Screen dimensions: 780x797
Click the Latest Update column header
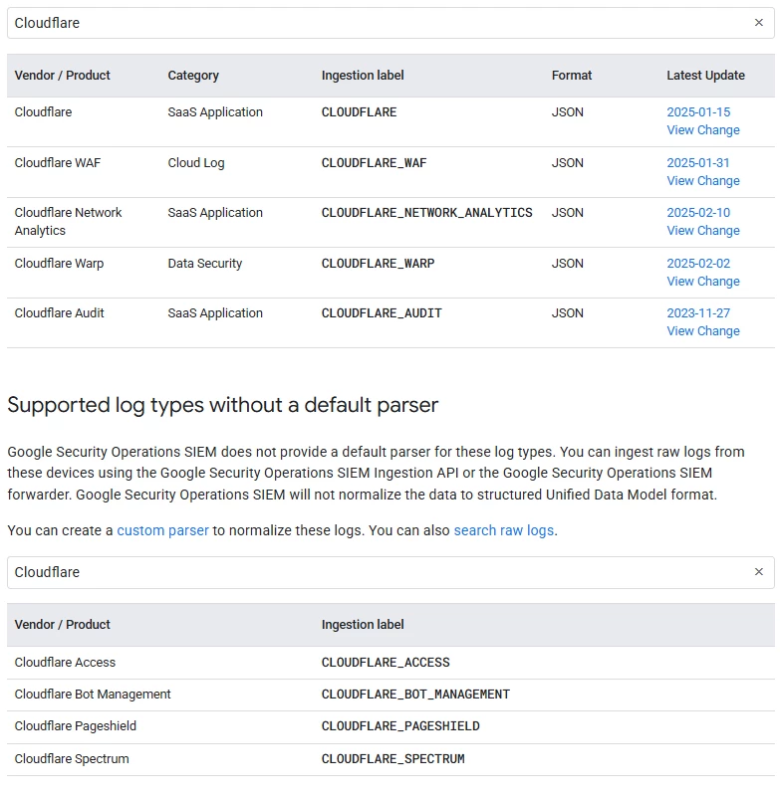click(x=705, y=76)
